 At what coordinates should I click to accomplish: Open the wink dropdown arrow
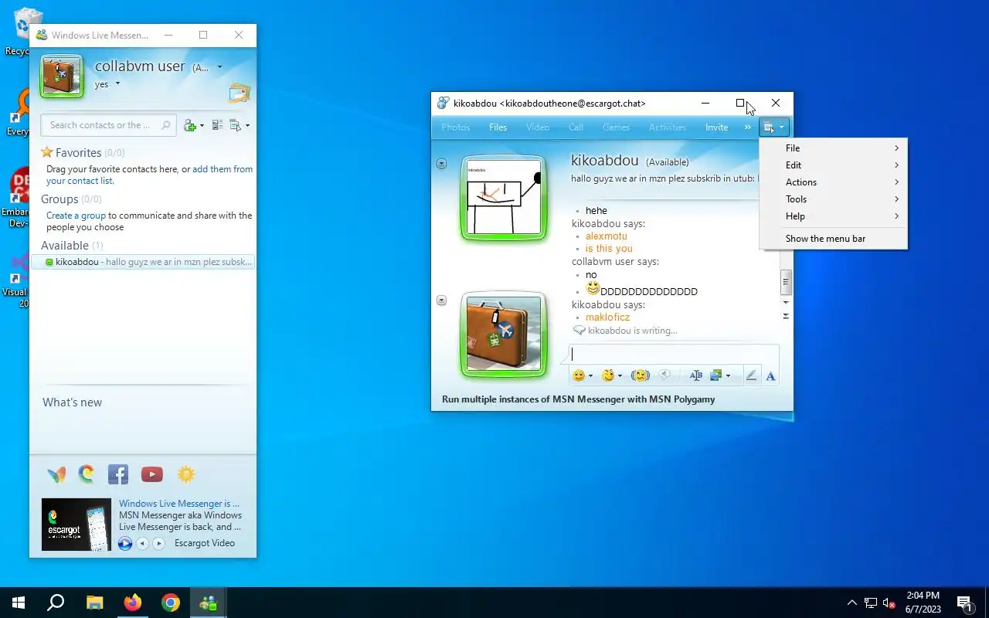click(x=620, y=376)
